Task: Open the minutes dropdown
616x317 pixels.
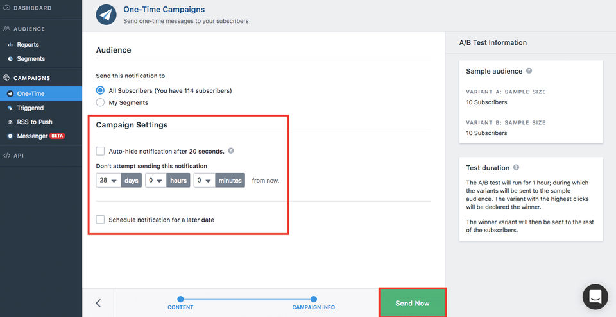Action: tap(205, 181)
